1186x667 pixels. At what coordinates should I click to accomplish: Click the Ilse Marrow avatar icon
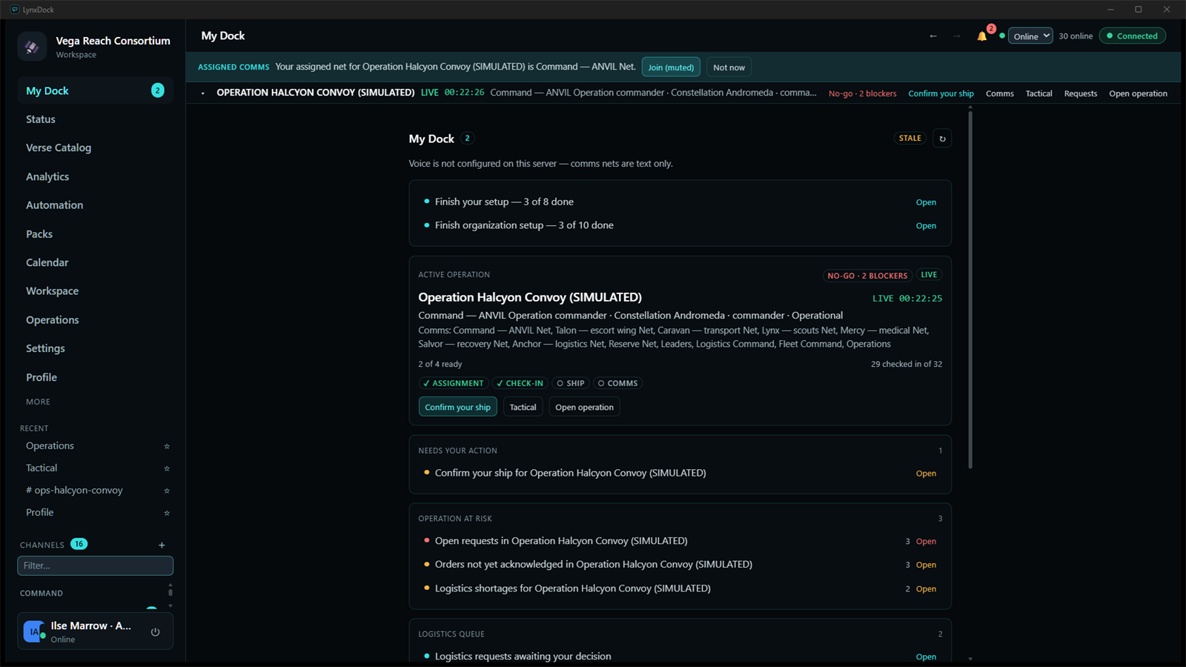[x=34, y=631]
